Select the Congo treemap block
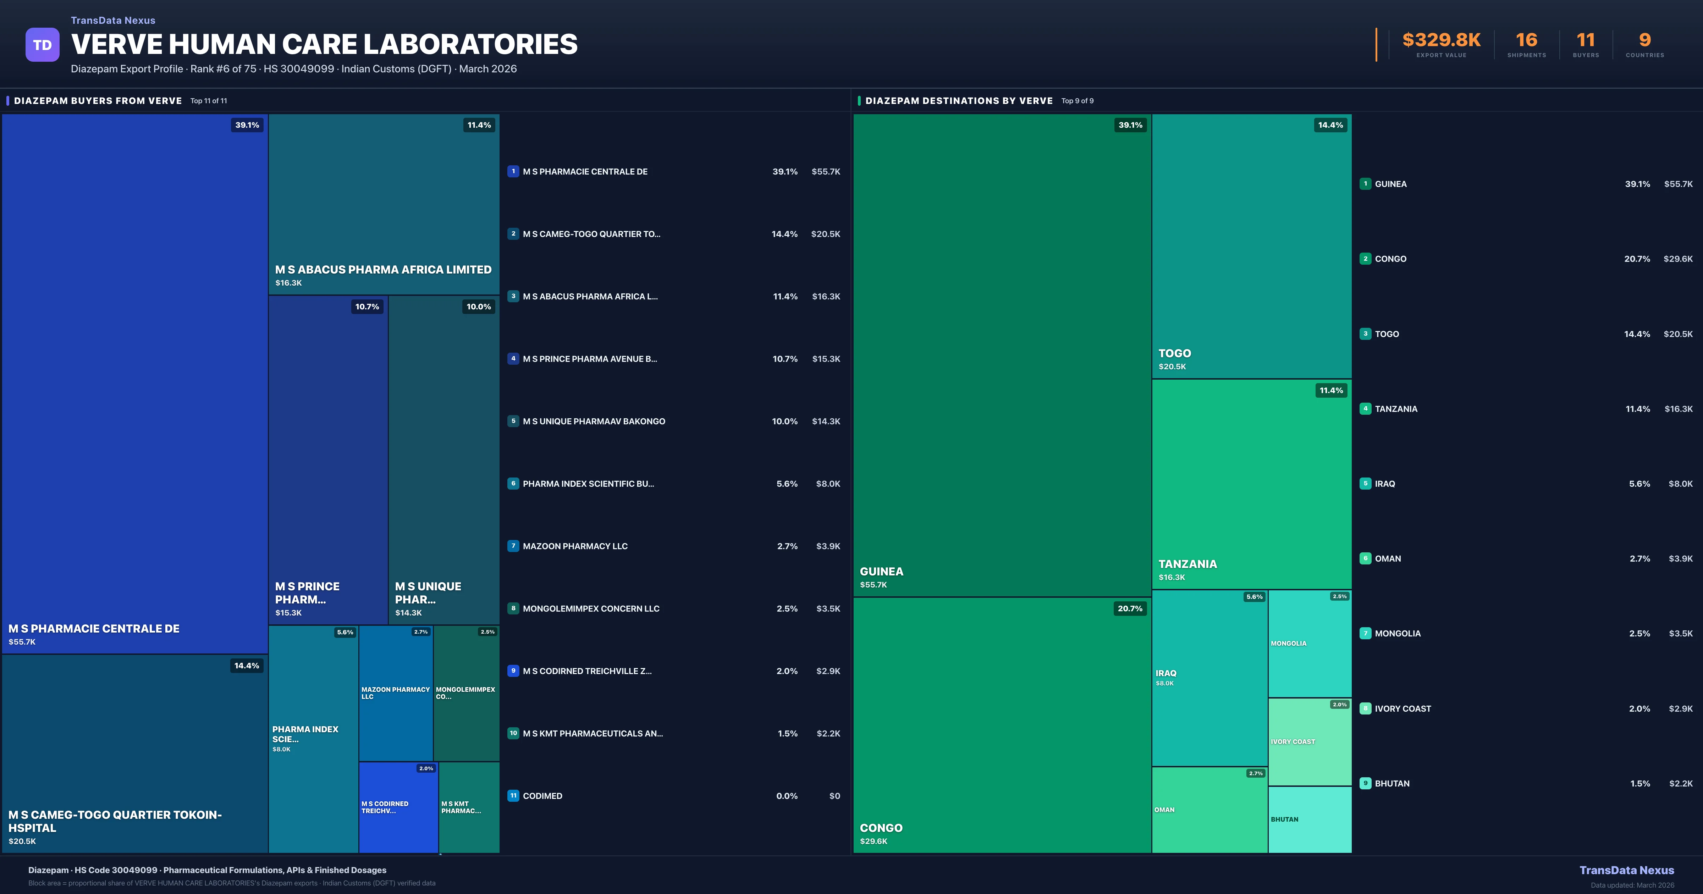The width and height of the screenshot is (1703, 894). (x=1002, y=725)
